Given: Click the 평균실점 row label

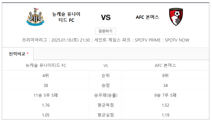Looking at the screenshot, I should point(106,115).
